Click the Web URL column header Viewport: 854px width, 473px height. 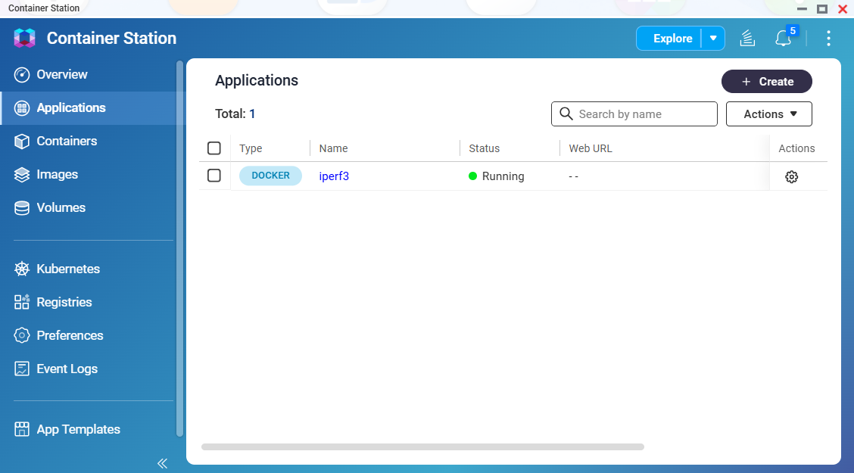pos(591,148)
